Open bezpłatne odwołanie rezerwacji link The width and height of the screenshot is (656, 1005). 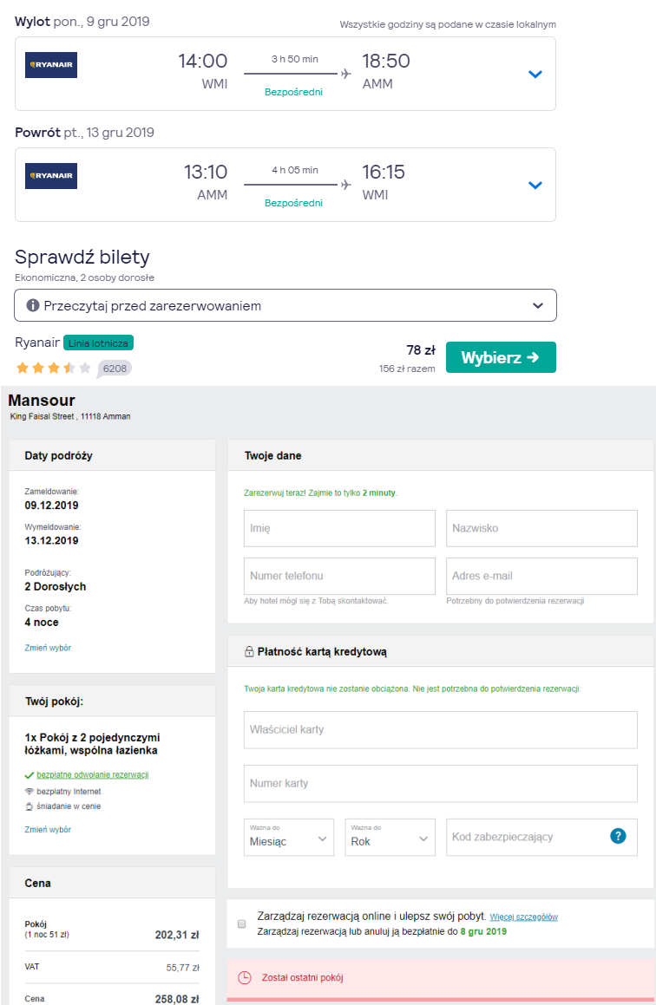(x=93, y=775)
